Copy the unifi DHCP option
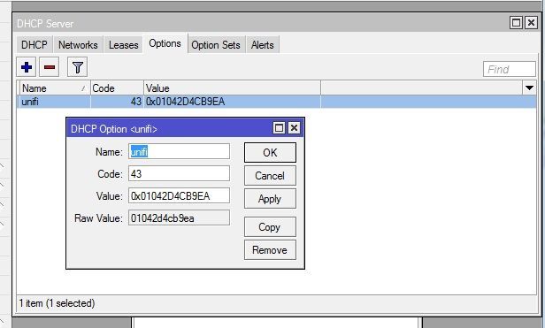This screenshot has width=545, height=328. pos(270,227)
